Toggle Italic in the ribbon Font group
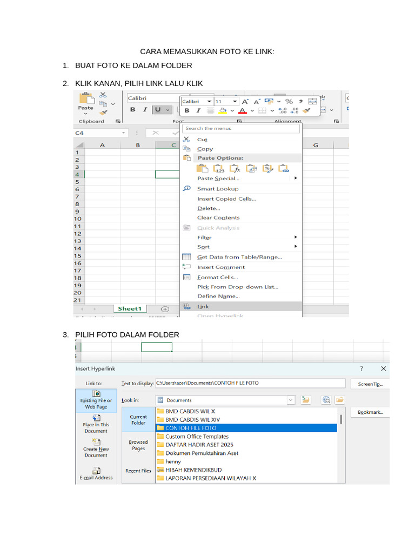The height and width of the screenshot is (554, 415). [145, 109]
